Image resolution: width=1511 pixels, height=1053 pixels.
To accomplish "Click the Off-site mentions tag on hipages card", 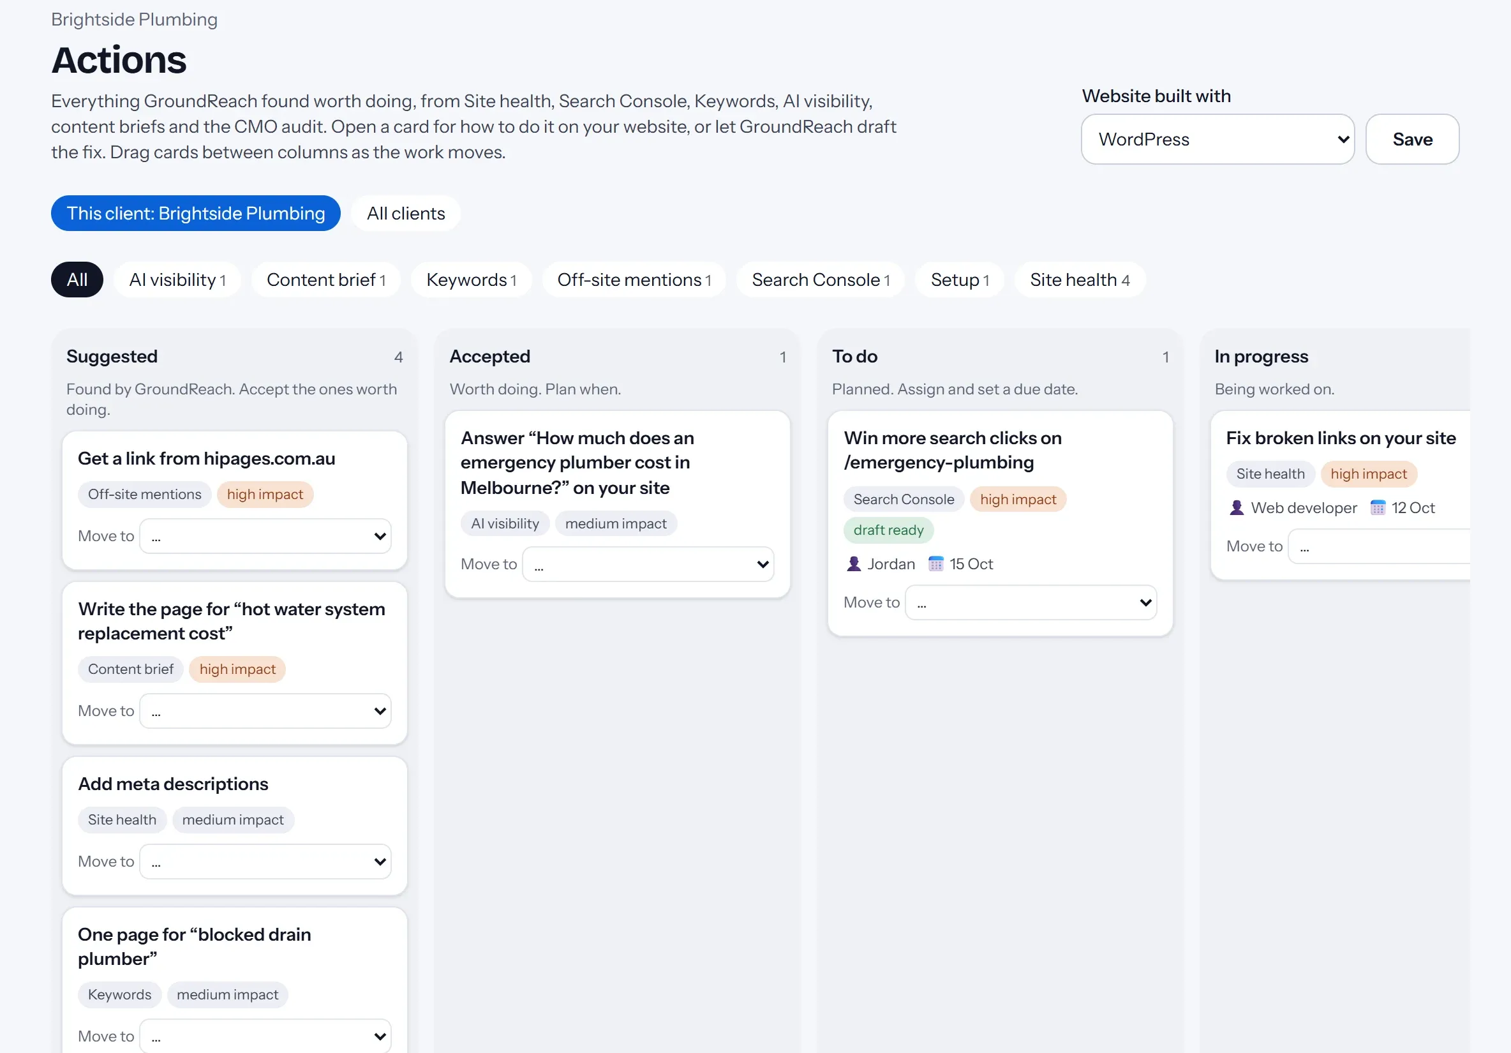I will 145,494.
